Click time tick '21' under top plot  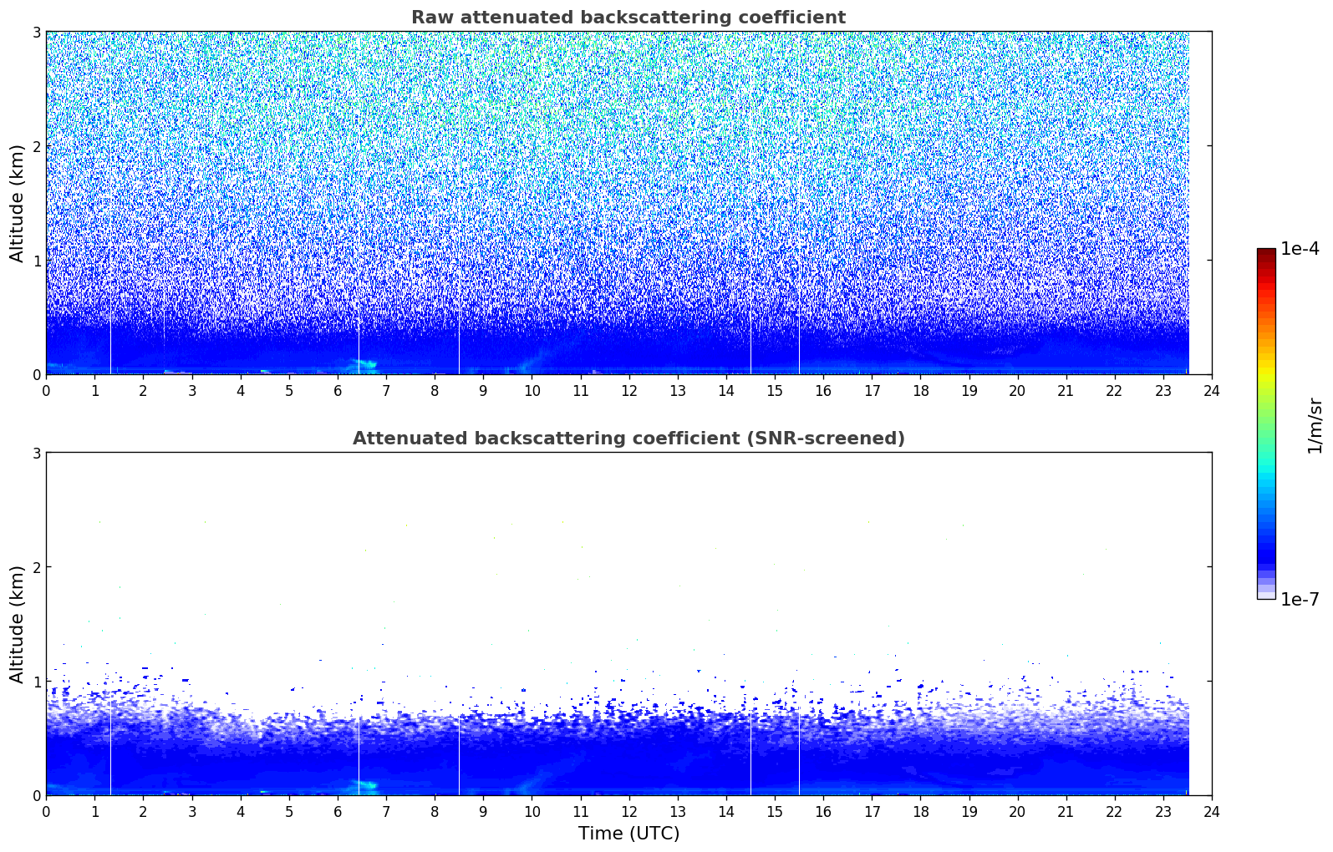[1066, 390]
